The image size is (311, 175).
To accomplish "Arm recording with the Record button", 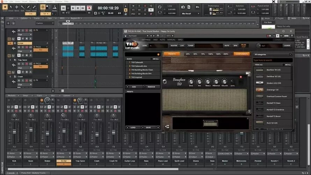I will 89,8.
